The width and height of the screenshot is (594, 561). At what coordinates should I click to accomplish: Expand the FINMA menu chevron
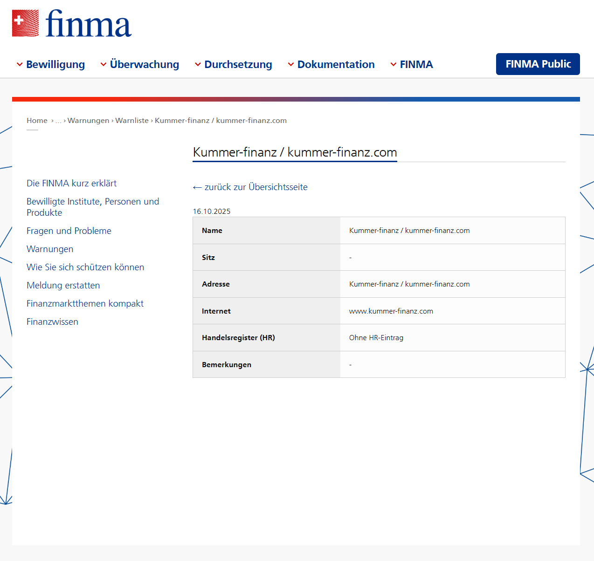tap(394, 64)
